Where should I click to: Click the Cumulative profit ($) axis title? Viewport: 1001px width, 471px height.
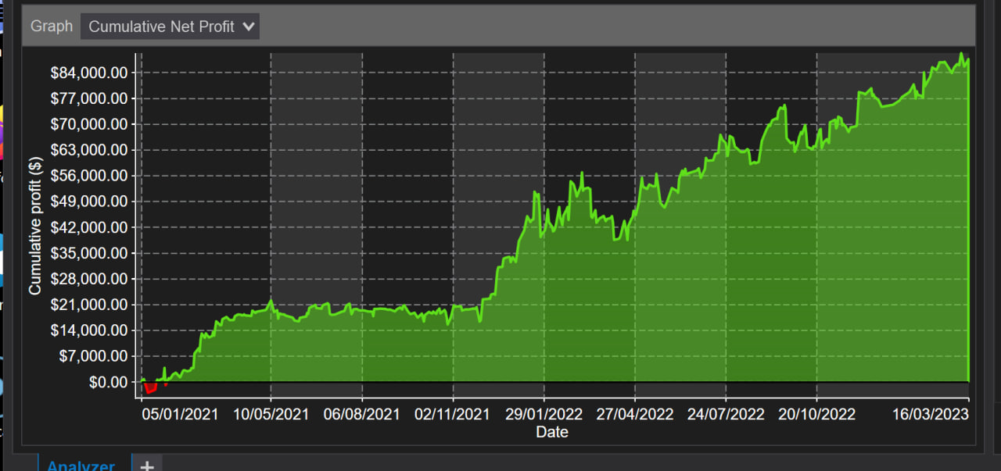pyautogui.click(x=35, y=226)
